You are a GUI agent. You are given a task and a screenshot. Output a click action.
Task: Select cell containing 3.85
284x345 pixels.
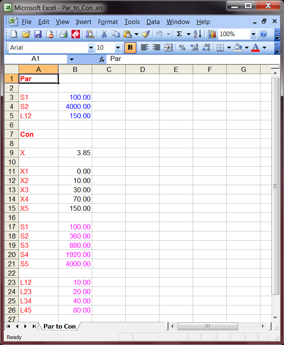coord(75,153)
